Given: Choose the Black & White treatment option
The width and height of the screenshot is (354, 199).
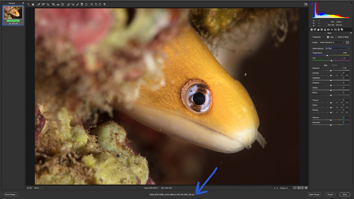Looking at the screenshot, I should (336, 37).
